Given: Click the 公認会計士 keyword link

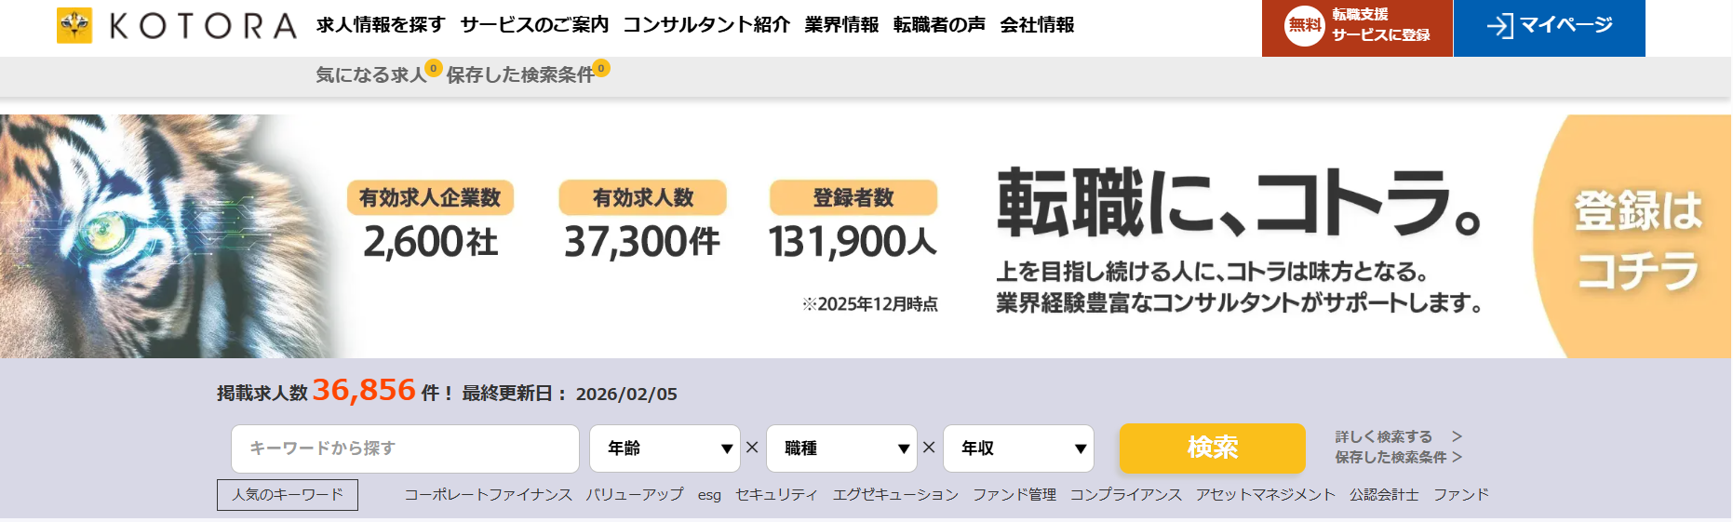Looking at the screenshot, I should [x=1384, y=495].
